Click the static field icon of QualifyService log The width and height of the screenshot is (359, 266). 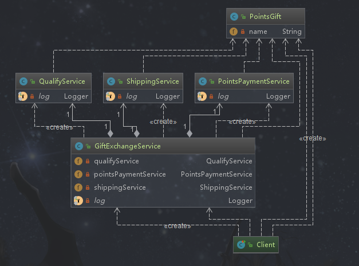pyautogui.click(x=22, y=96)
